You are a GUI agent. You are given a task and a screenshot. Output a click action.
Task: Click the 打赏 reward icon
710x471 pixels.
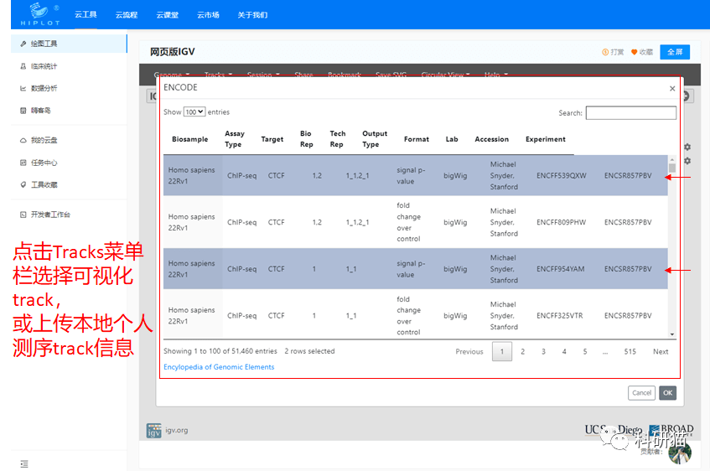point(605,52)
